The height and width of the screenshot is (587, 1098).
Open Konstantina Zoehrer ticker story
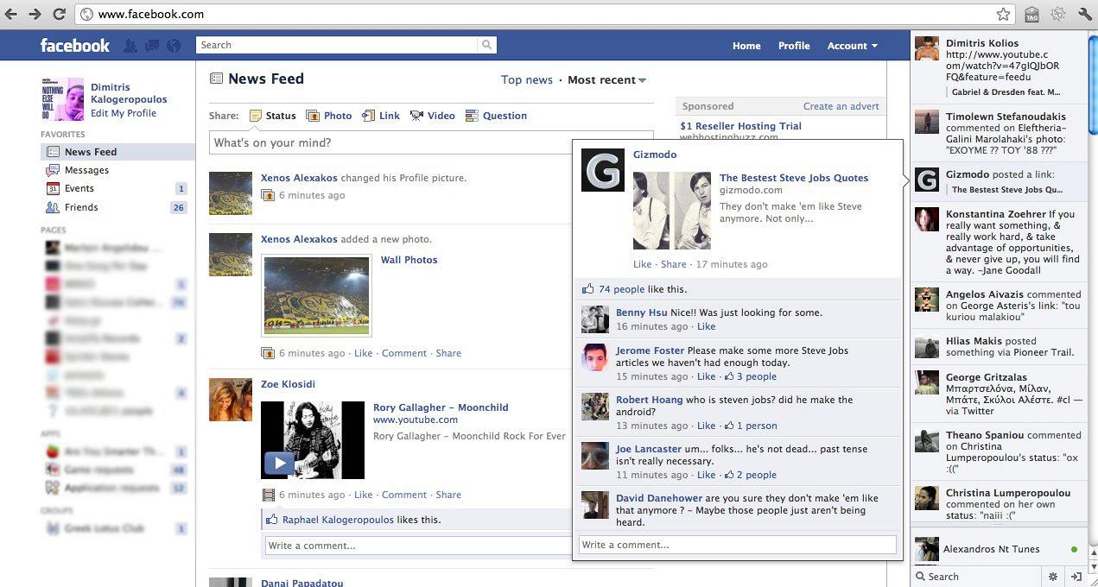[x=998, y=243]
